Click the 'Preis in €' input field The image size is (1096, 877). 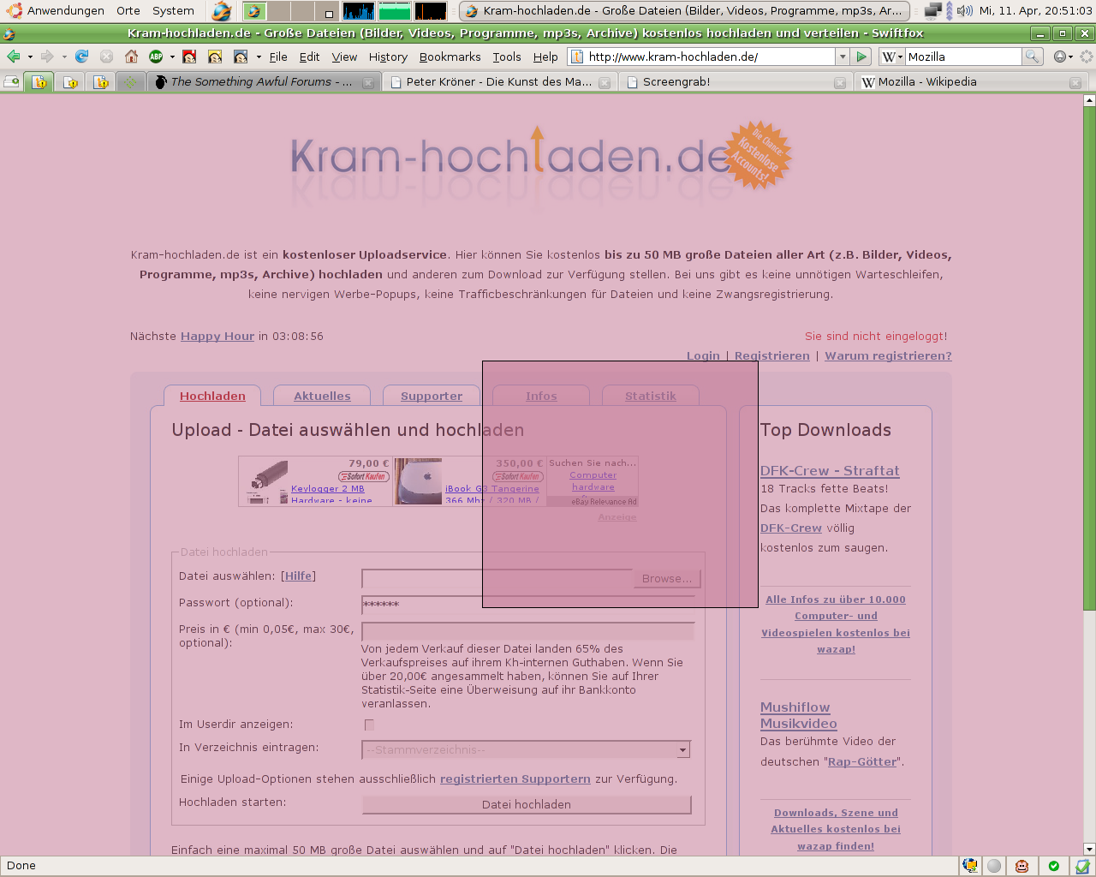click(527, 632)
